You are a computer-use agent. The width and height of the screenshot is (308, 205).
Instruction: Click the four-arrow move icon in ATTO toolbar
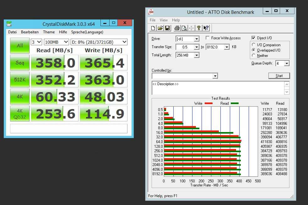tap(191, 28)
